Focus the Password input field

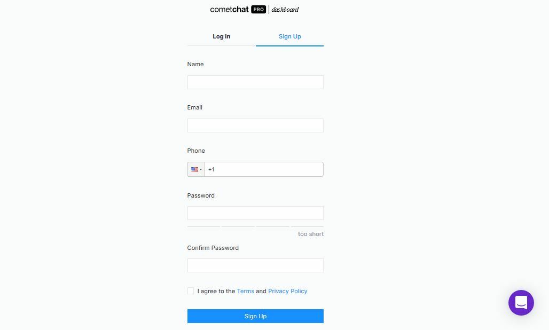tap(255, 213)
